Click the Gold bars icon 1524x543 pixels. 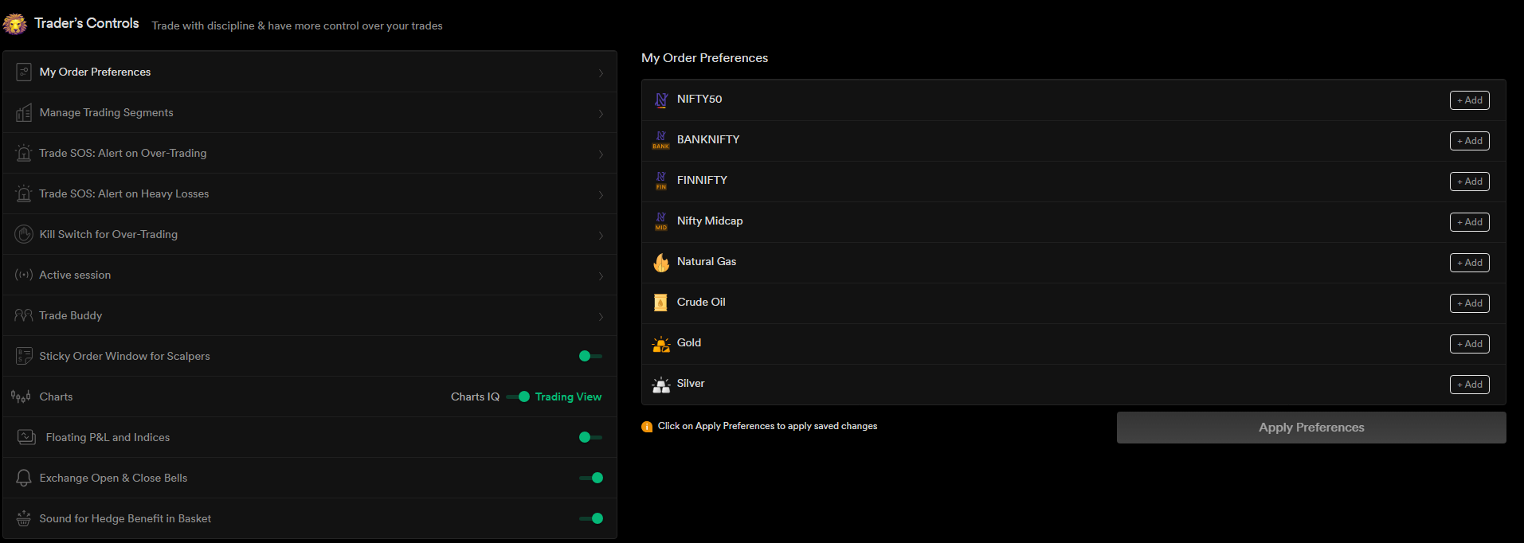point(661,344)
